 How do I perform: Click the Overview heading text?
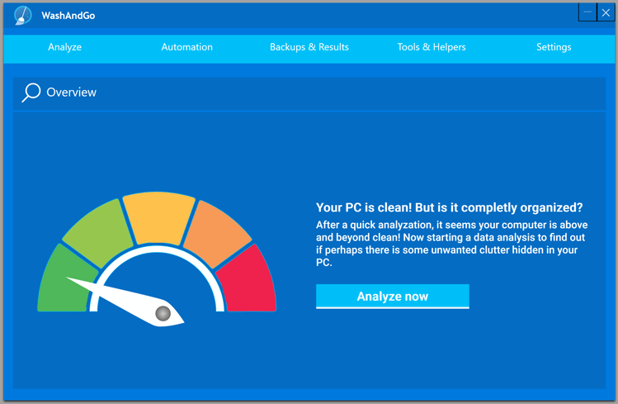[71, 93]
